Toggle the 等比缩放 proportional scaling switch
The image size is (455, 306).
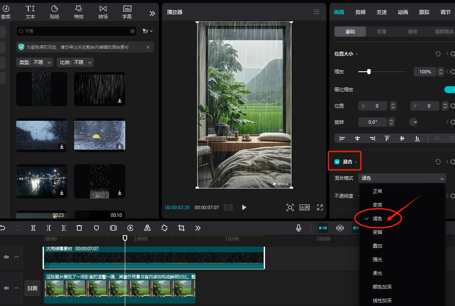pos(450,90)
